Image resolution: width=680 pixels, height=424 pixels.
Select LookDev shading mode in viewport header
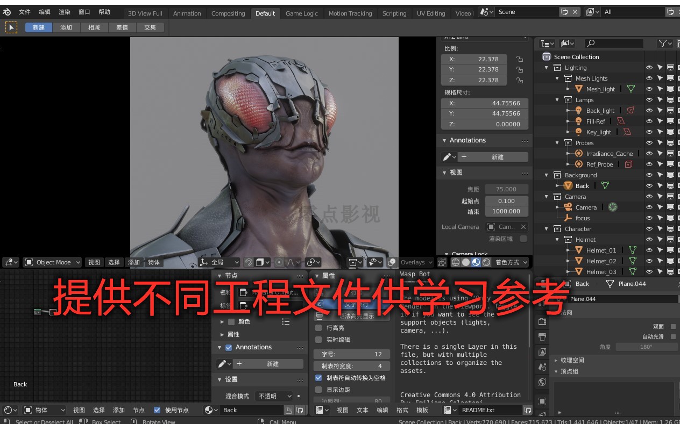[476, 262]
